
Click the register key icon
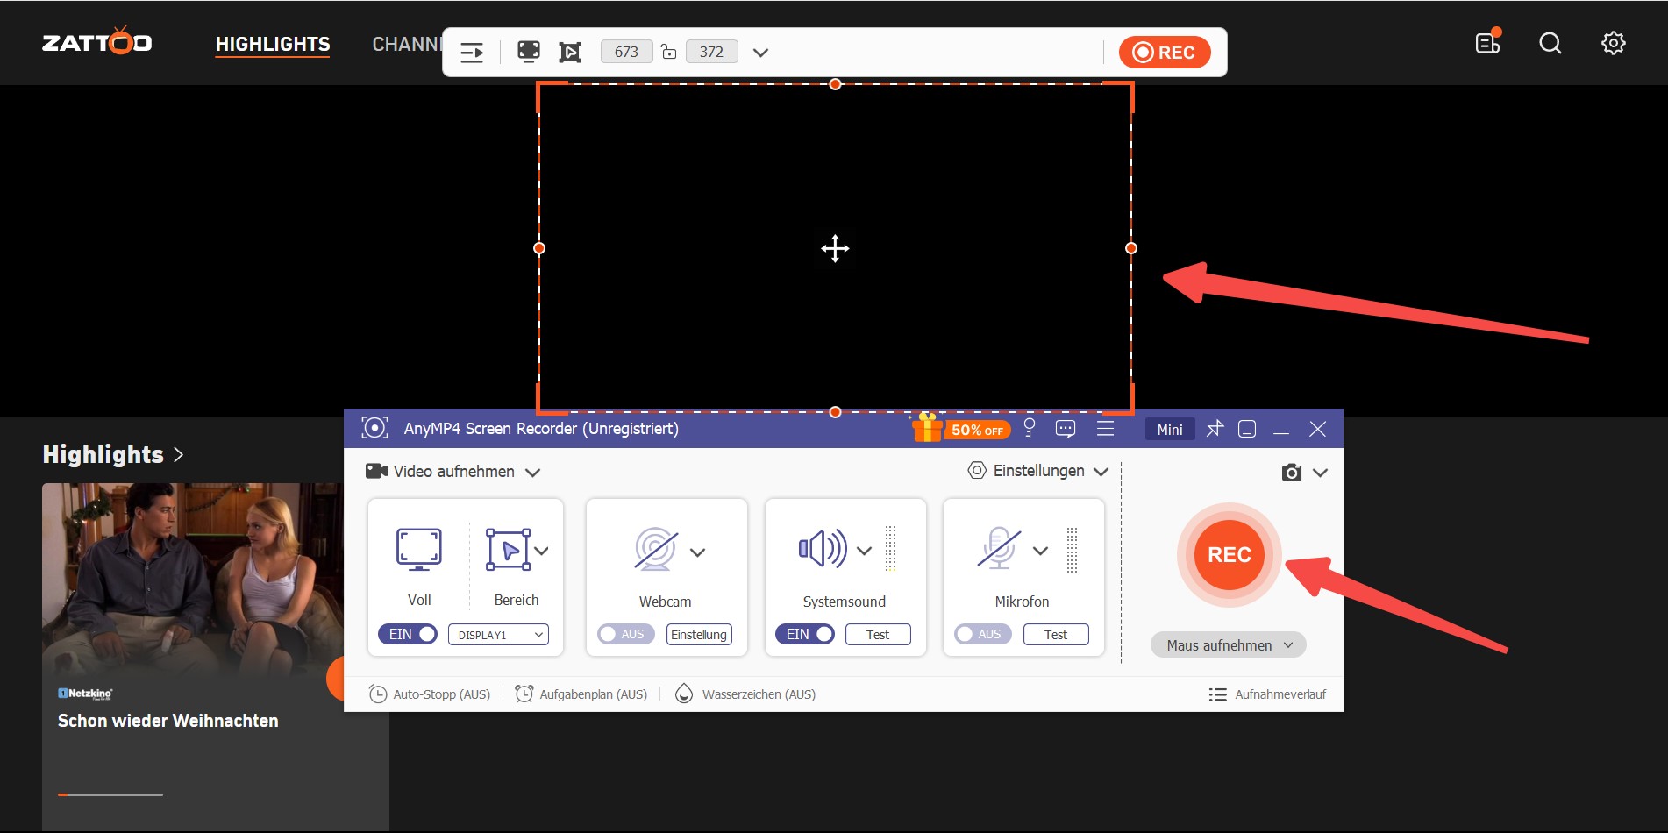(1030, 428)
